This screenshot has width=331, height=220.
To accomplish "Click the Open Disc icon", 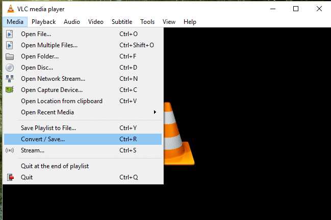I will (x=10, y=68).
